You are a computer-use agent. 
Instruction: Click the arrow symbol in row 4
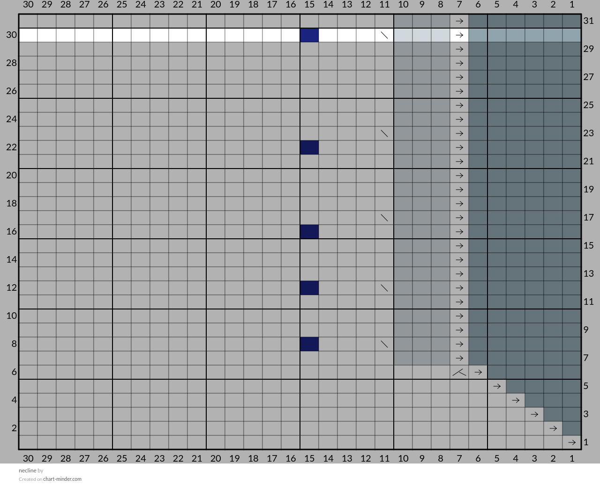pyautogui.click(x=516, y=400)
